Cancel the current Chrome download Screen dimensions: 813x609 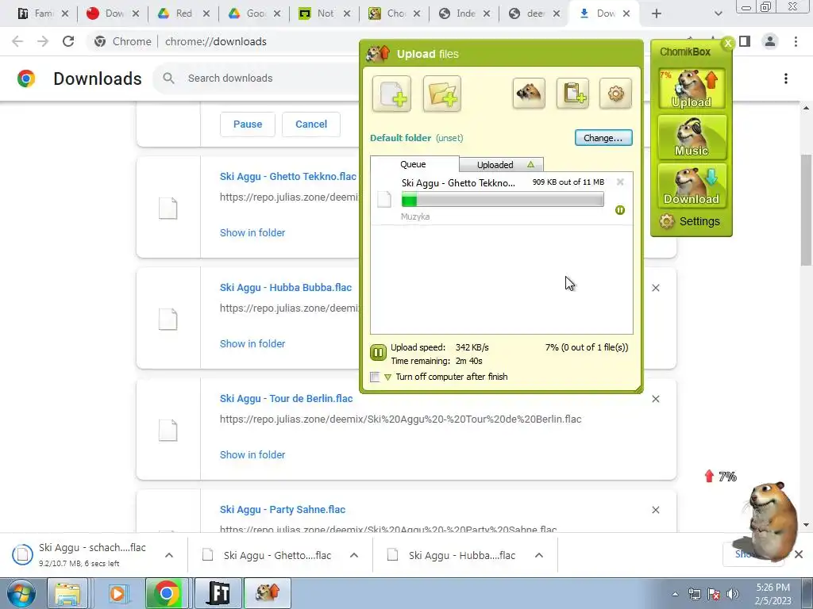pos(311,124)
